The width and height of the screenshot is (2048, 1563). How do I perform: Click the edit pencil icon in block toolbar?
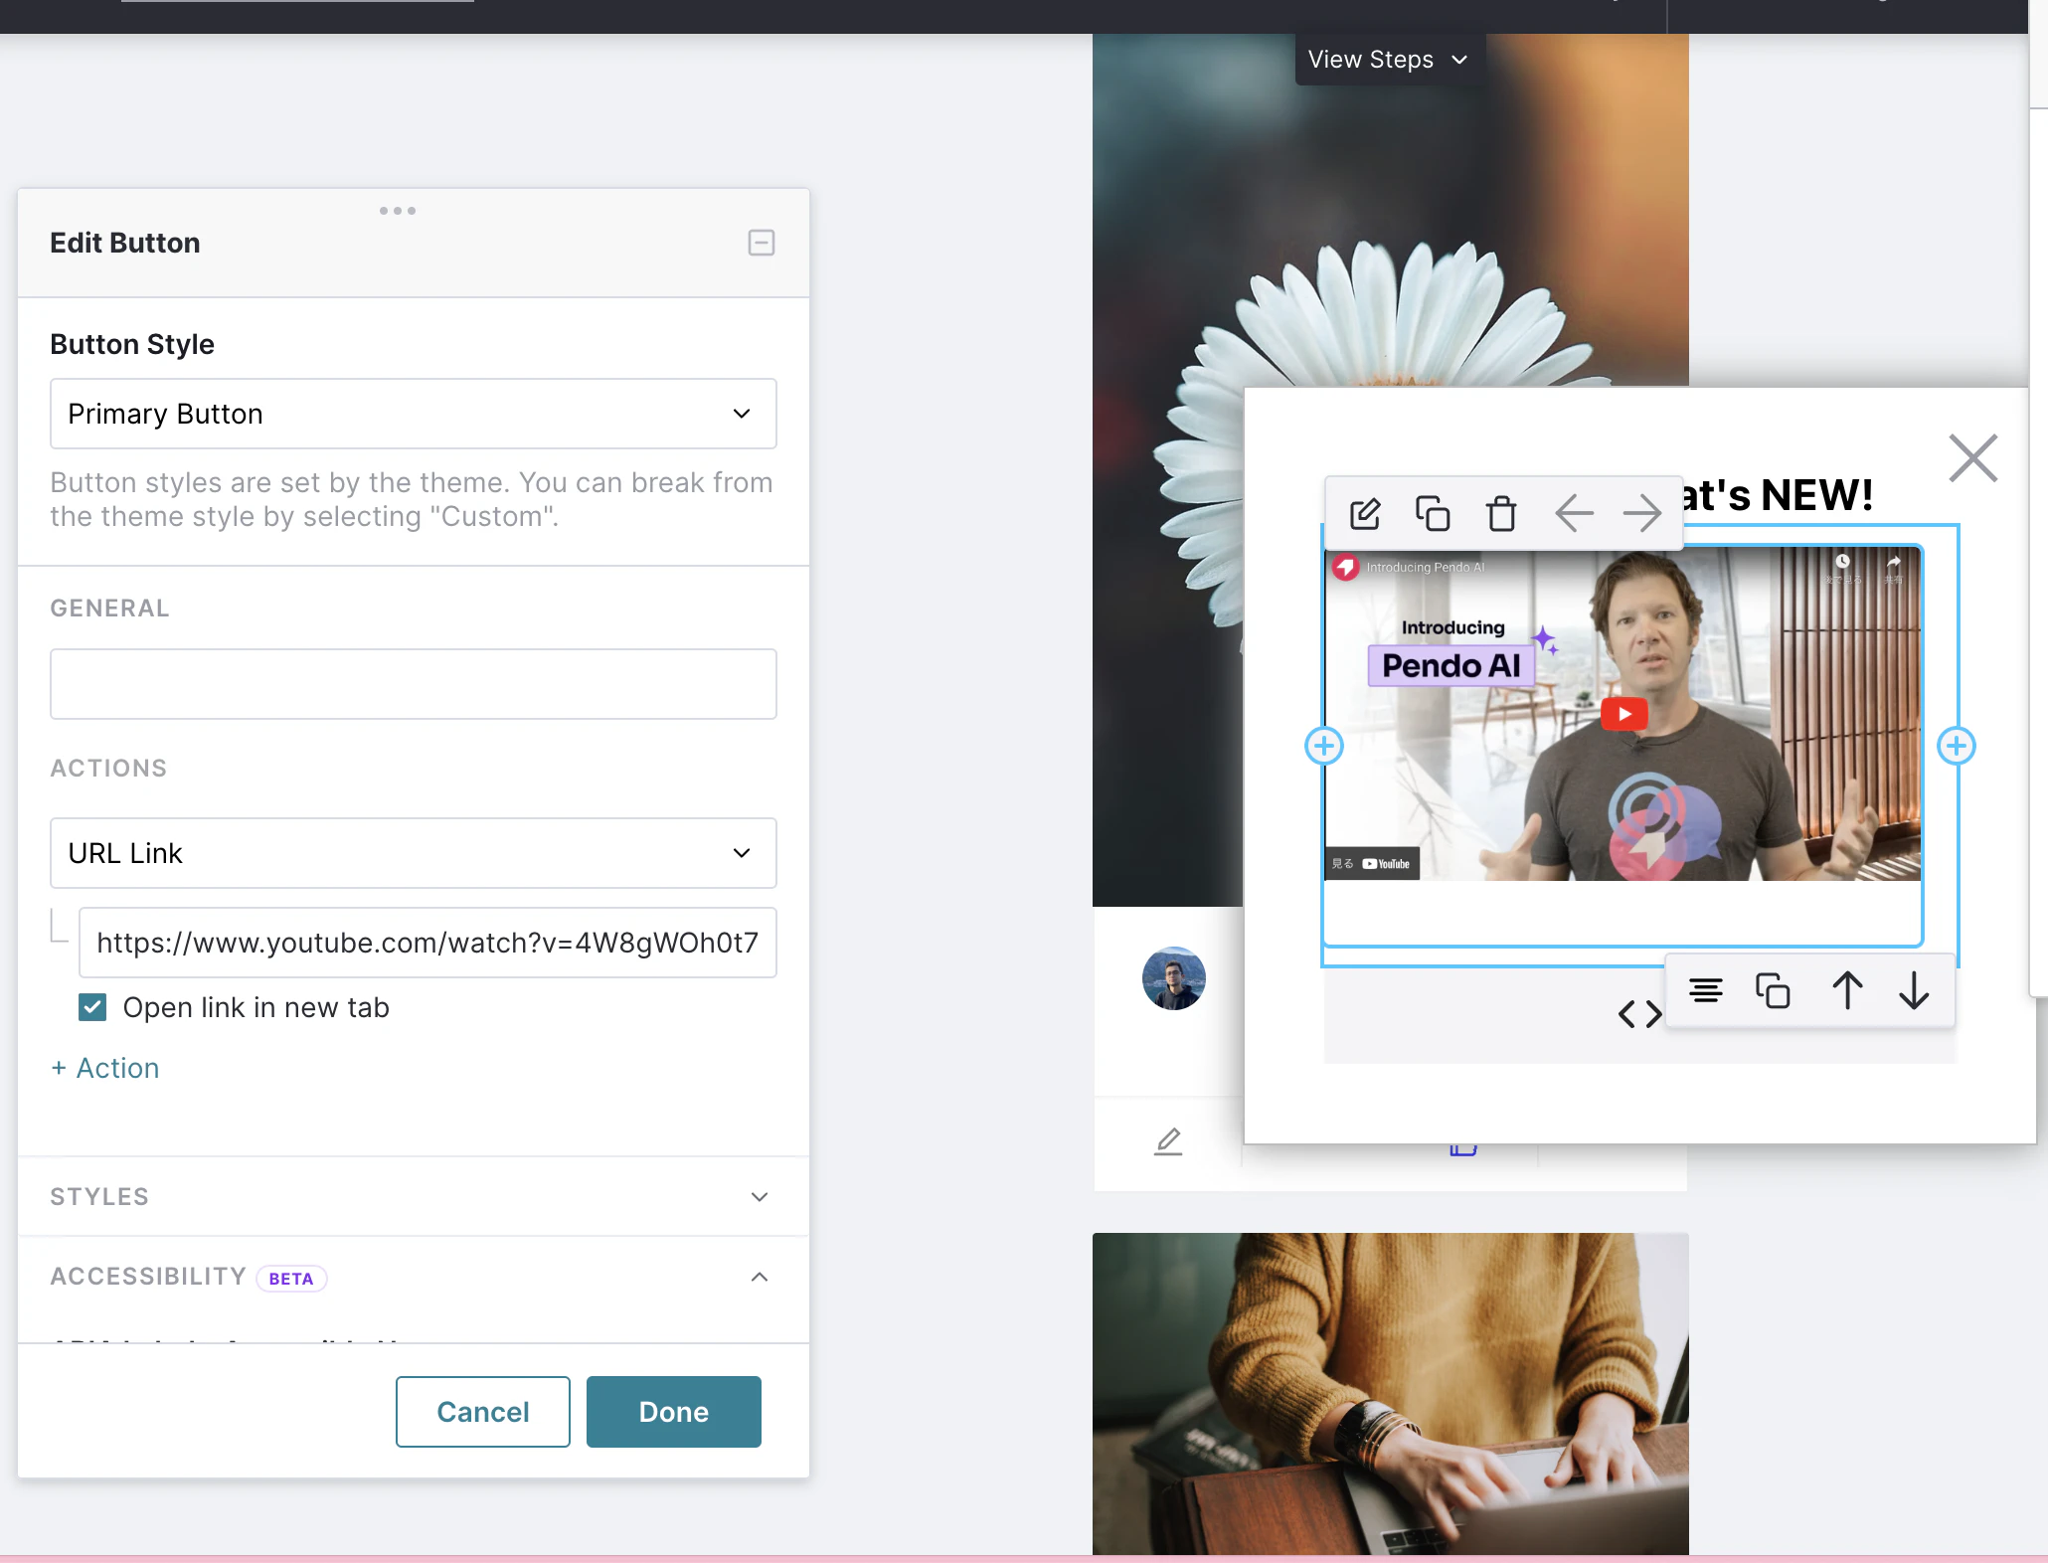(x=1365, y=514)
